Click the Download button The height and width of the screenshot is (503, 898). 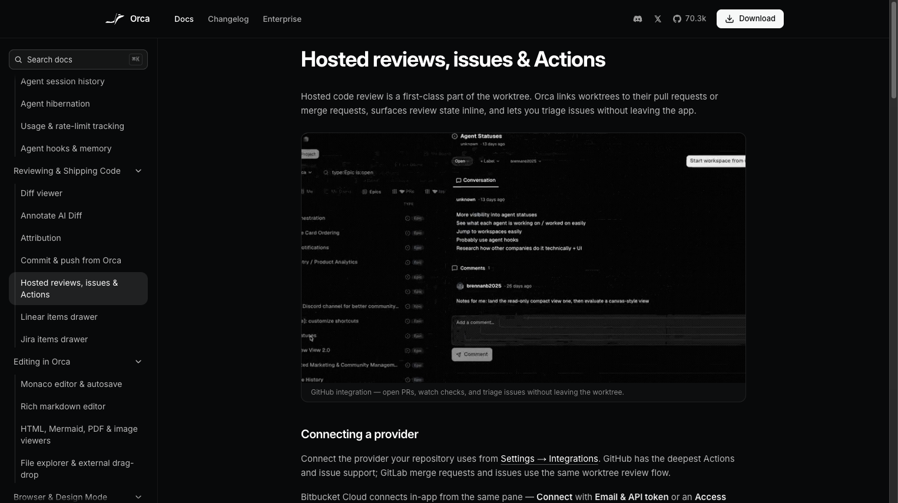750,19
